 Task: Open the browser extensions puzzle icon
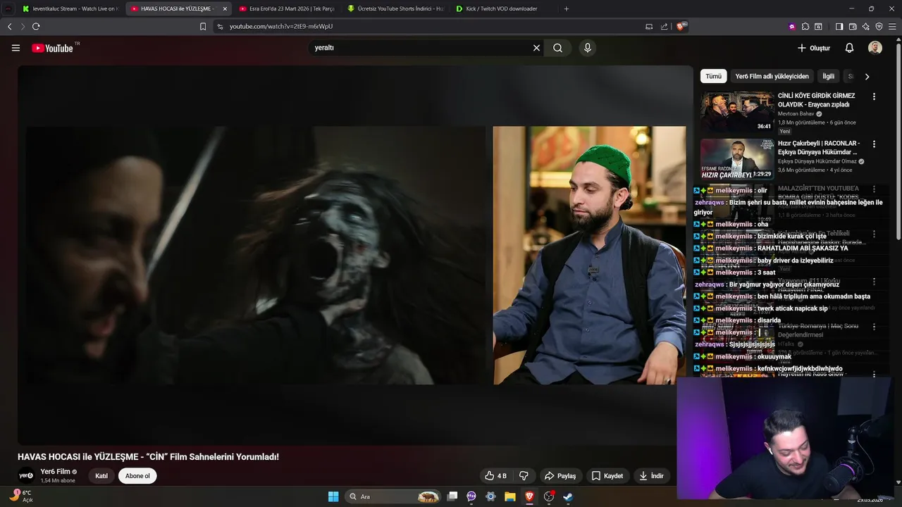[x=805, y=26]
